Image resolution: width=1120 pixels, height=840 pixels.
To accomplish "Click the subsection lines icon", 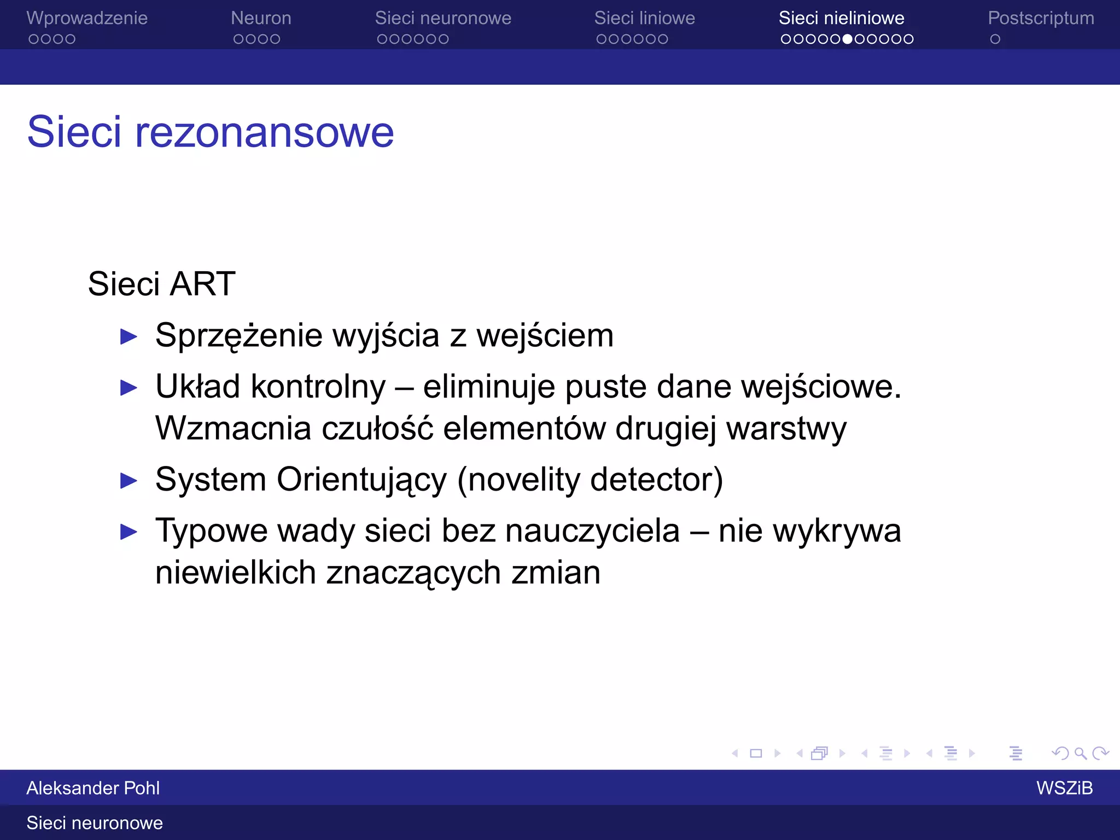I will (886, 754).
